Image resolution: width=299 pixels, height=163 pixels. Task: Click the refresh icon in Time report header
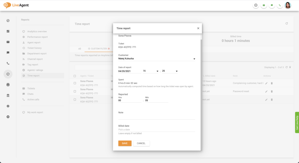tap(286, 24)
